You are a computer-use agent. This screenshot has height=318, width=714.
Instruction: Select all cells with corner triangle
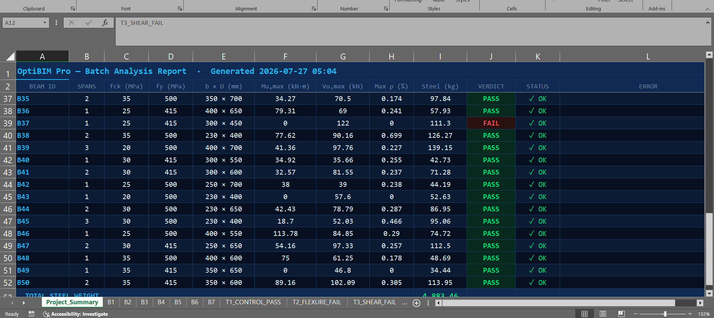pyautogui.click(x=10, y=56)
